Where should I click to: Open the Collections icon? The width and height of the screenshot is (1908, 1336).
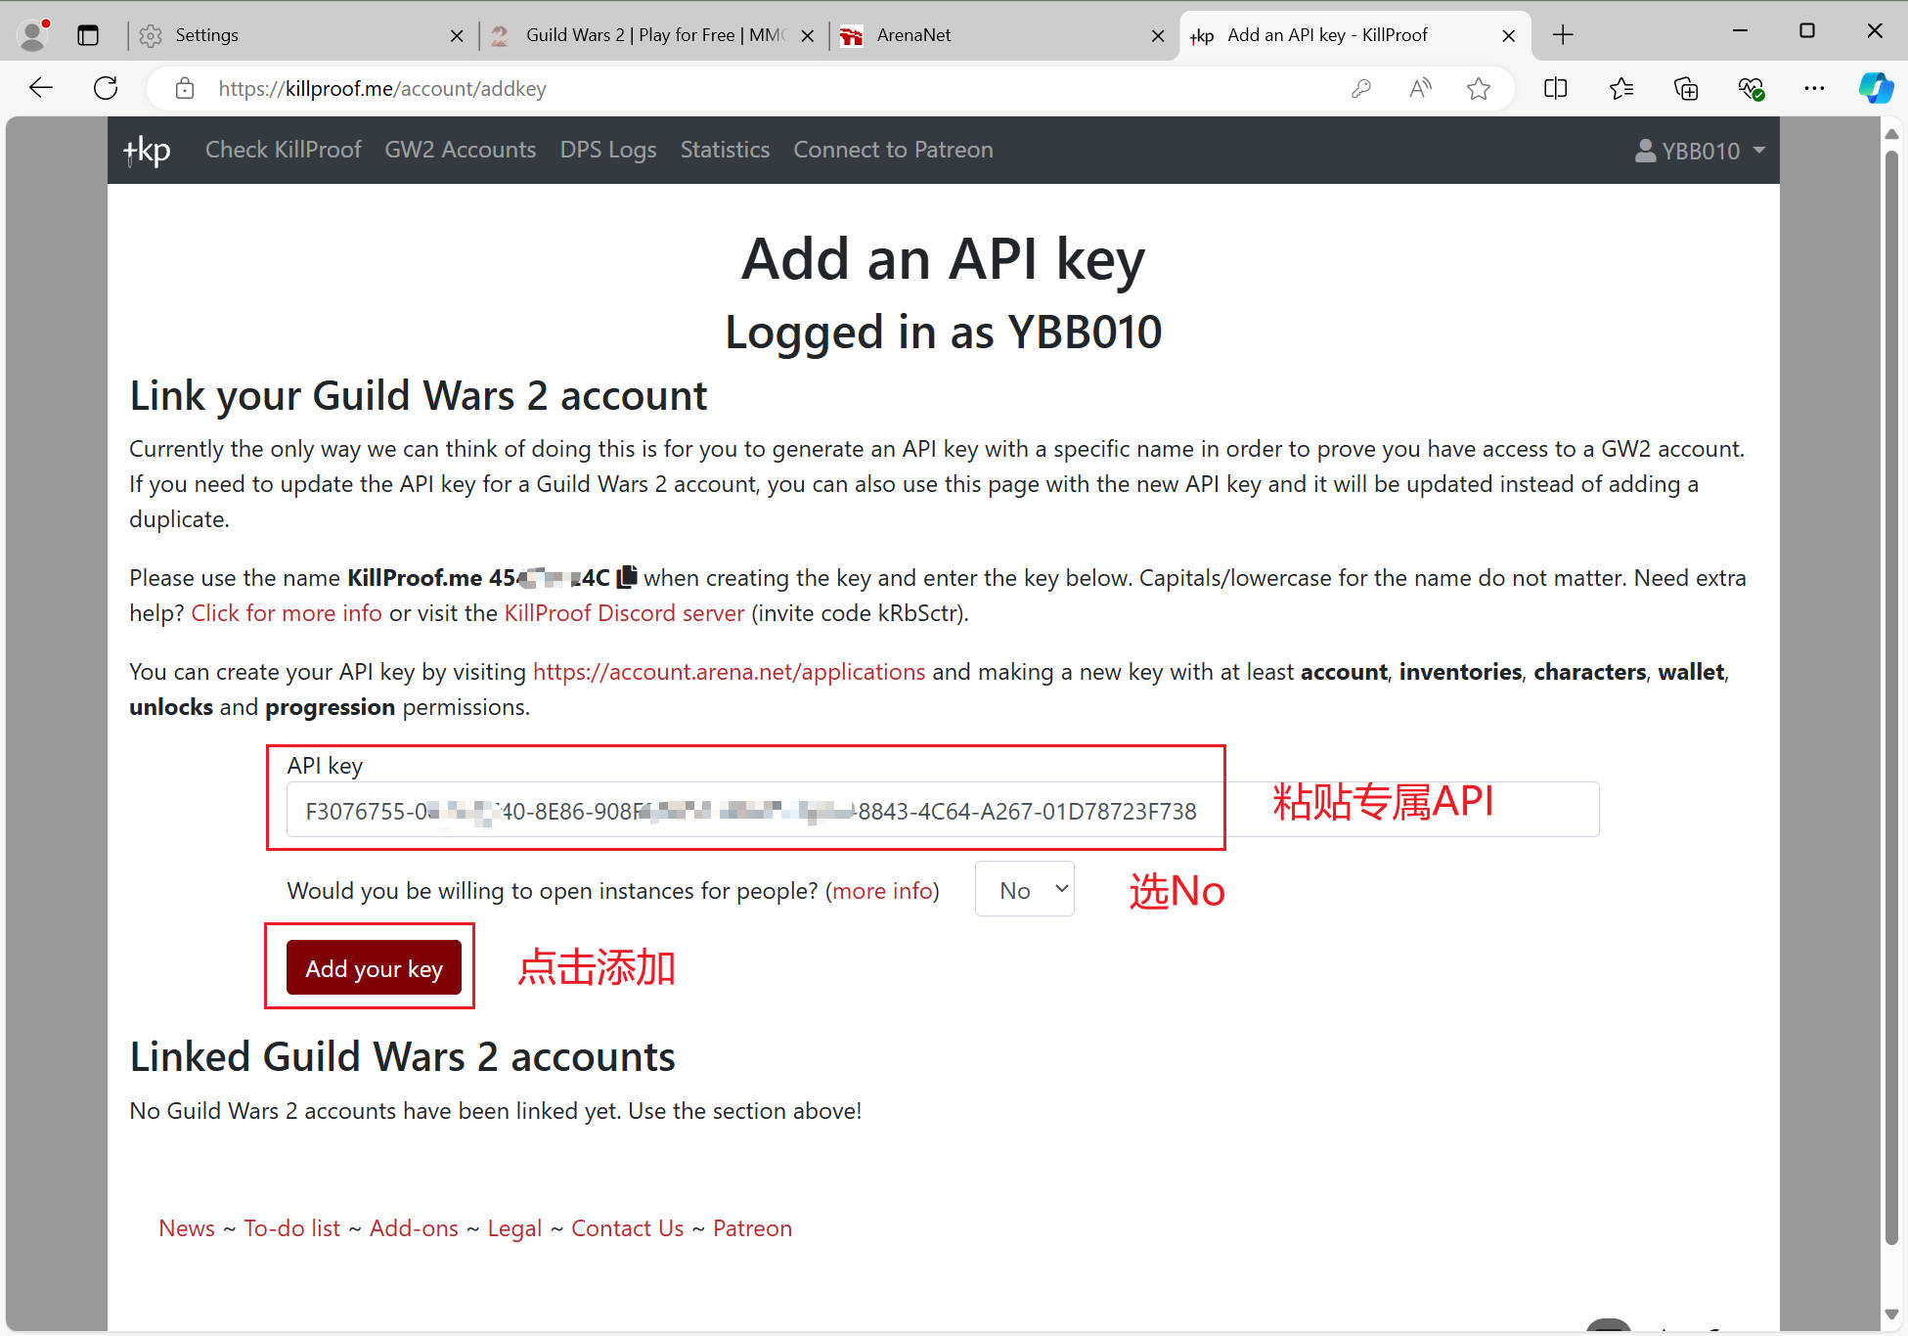pyautogui.click(x=1686, y=89)
